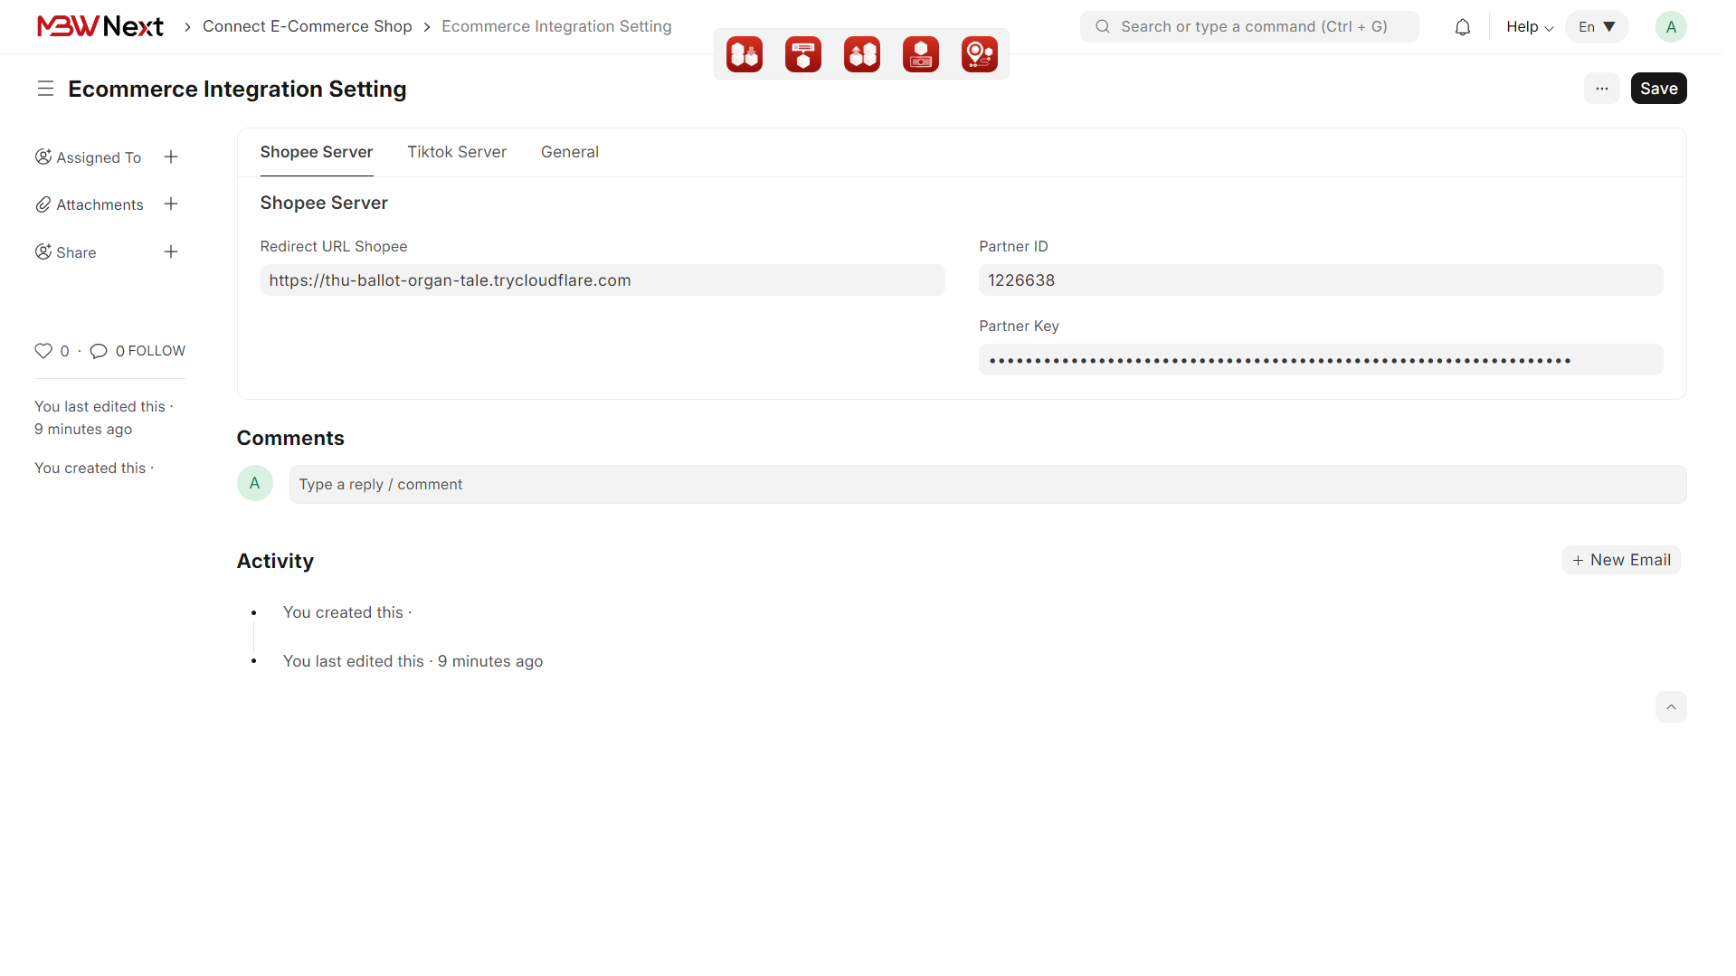Switch to the Shopee Server tab
Viewport: 1736px width, 976px height.
point(316,152)
